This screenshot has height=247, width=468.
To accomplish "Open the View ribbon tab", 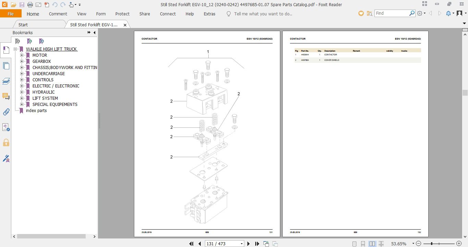I will click(x=82, y=14).
